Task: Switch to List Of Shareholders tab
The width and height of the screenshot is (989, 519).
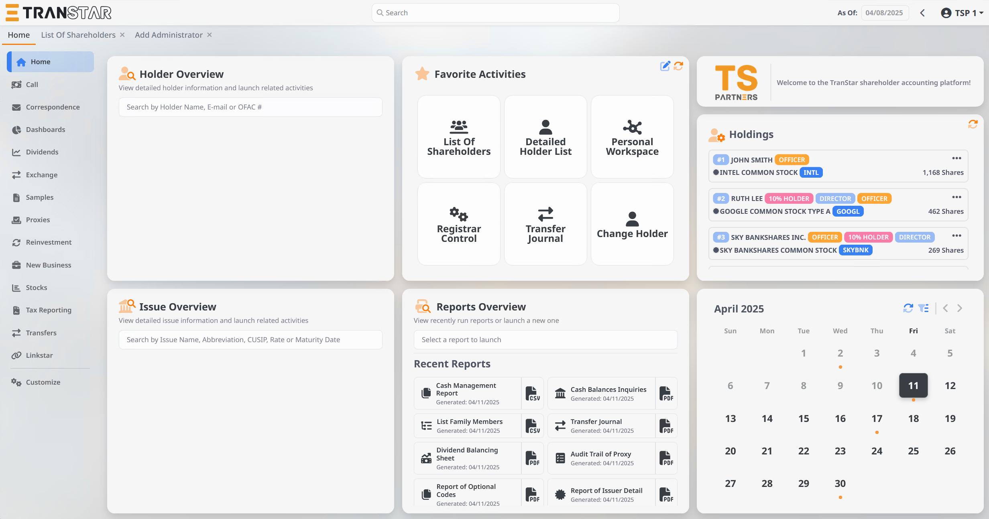Action: click(78, 35)
